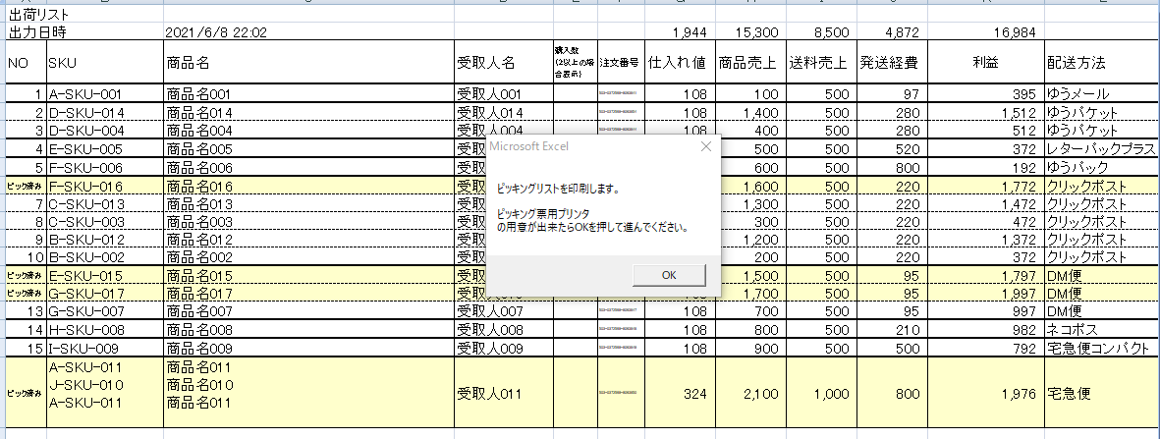Click the SKU column header cell
This screenshot has height=439, width=1160.
[x=104, y=63]
